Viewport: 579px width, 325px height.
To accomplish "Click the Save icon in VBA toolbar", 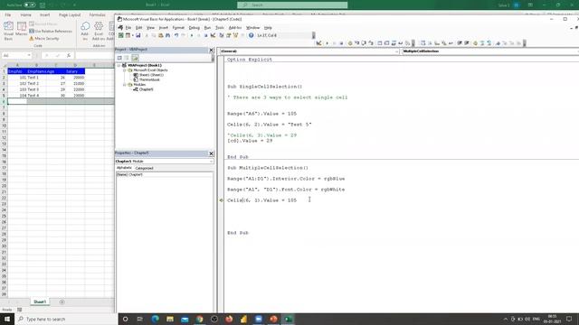I will tap(138, 35).
